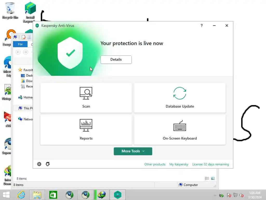
Task: Switch to Kaspersky taskbar button
Action: [x=118, y=195]
